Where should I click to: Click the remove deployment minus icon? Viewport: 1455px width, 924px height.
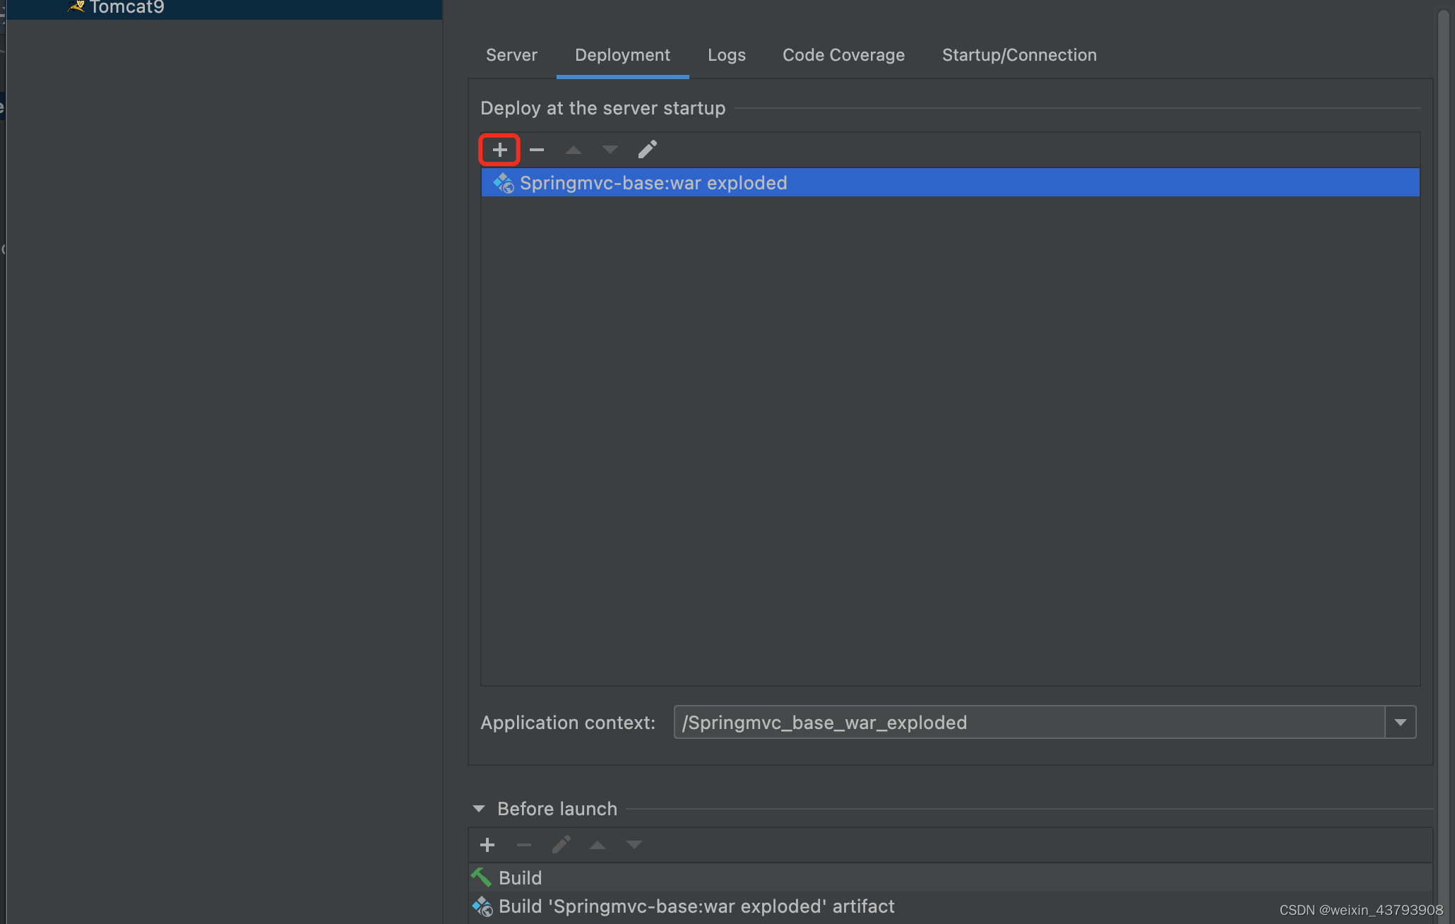point(537,150)
